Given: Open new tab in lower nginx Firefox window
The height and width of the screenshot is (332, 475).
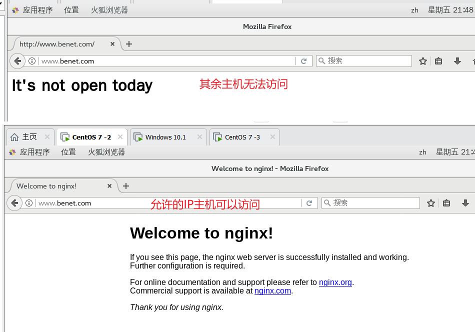Looking at the screenshot, I should click(x=126, y=186).
